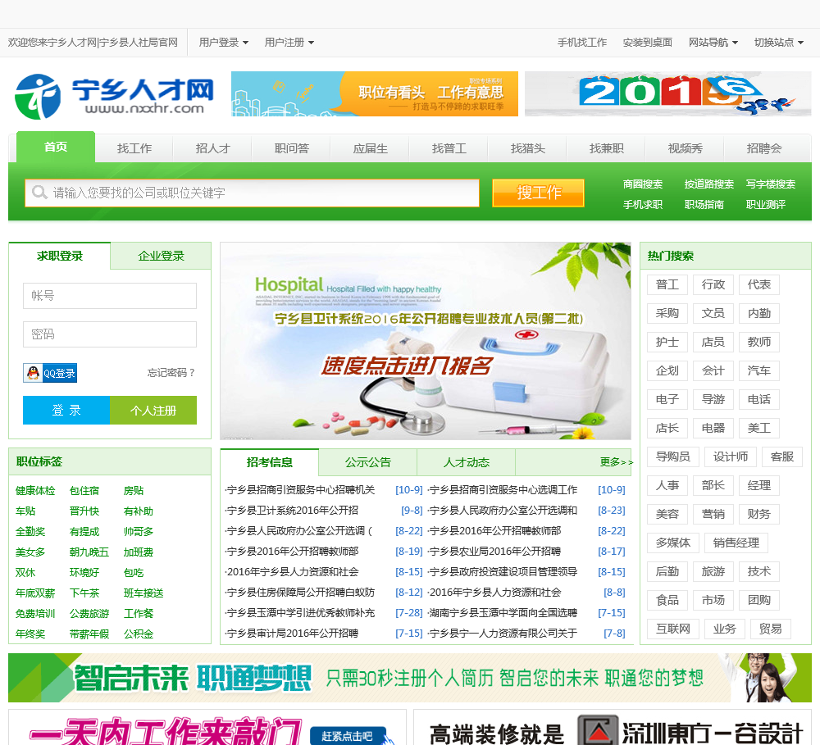The width and height of the screenshot is (820, 745).
Task: Click the 宁乡人才网 site logo
Action: tap(114, 96)
